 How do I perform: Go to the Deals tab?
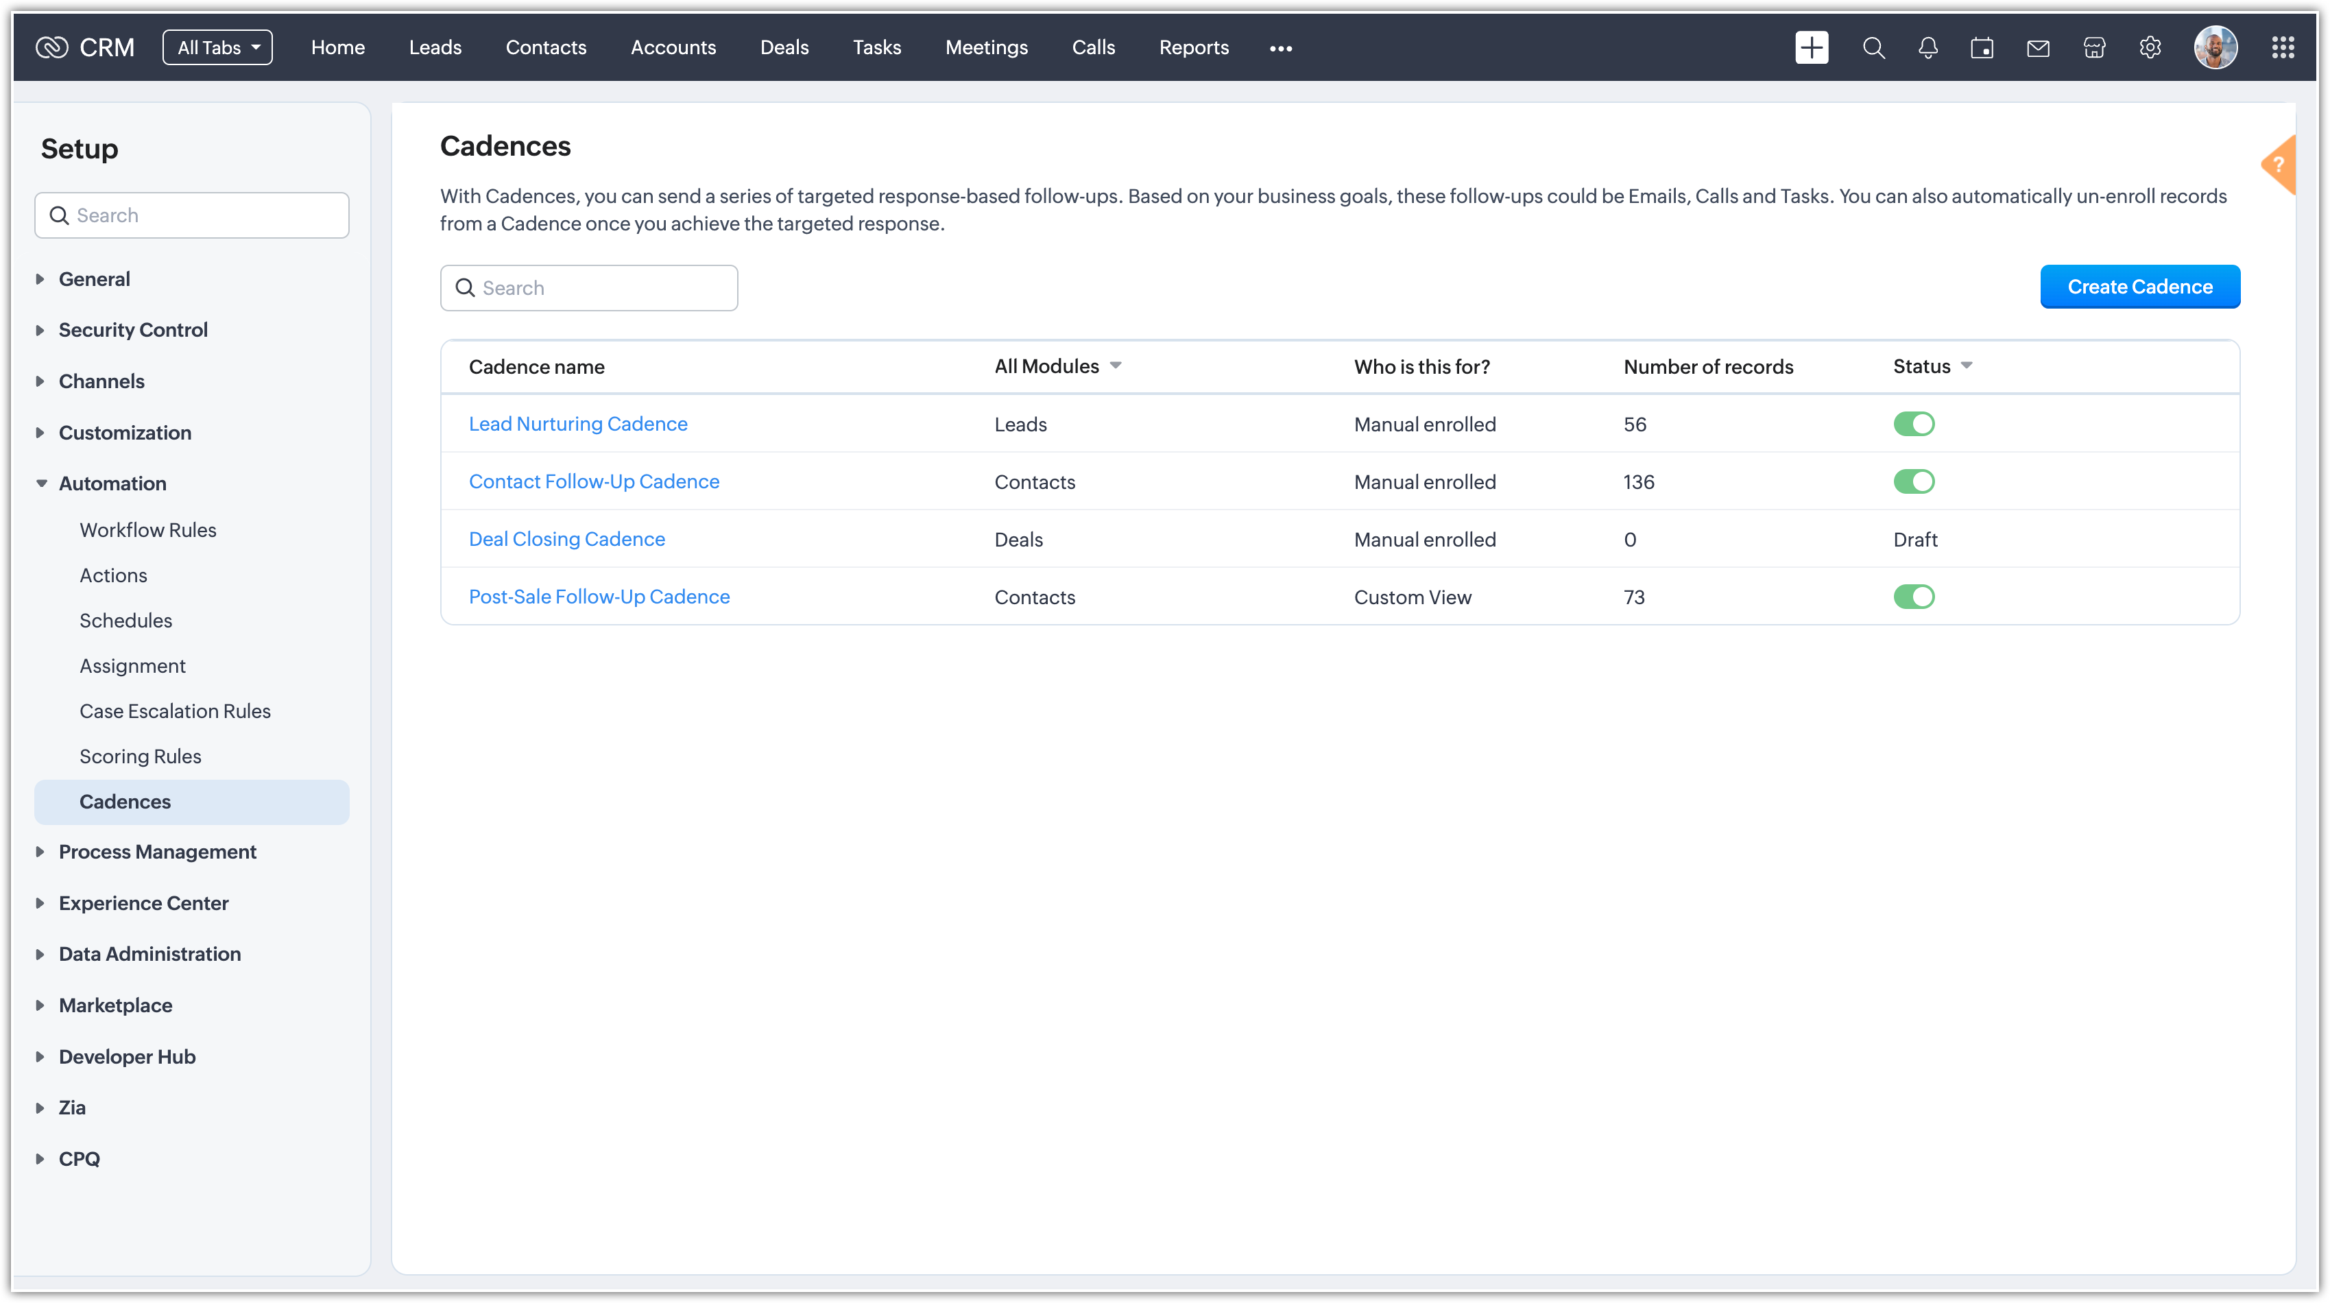[783, 48]
